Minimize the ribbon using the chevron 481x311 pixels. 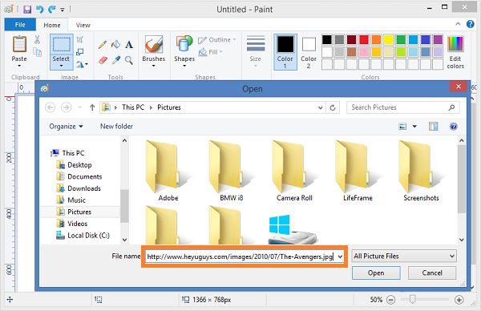point(458,24)
